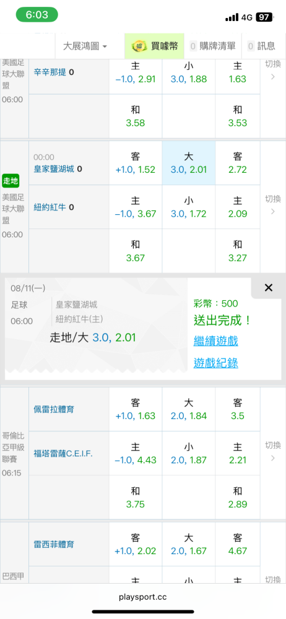The height and width of the screenshot is (619, 286).
Task: Select 皇家鹽湖城 over 大 3.0, 2.01
Action: (189, 163)
